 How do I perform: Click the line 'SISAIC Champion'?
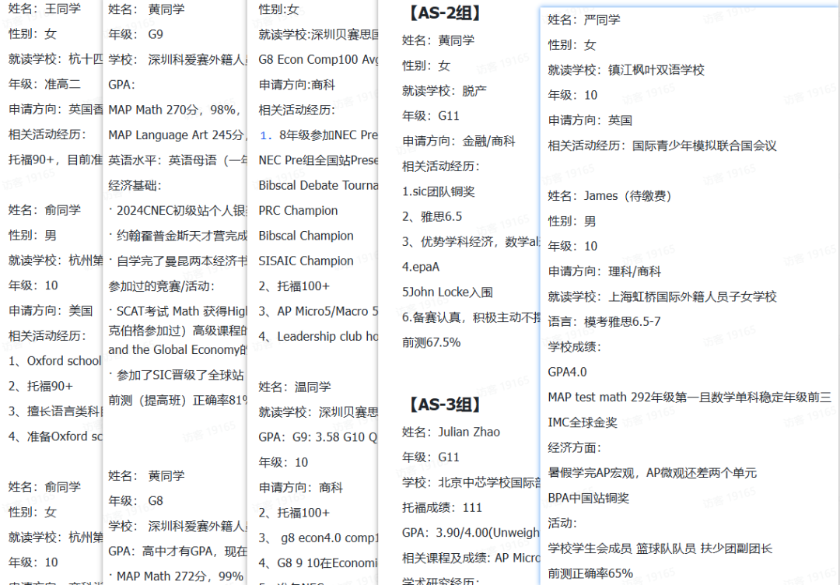pos(306,261)
